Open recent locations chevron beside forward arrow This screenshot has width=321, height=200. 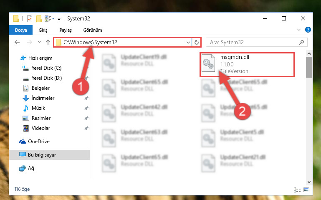coord(39,42)
